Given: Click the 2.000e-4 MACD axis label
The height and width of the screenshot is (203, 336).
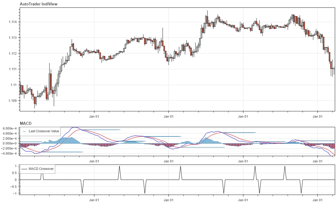Looking at the screenshot, I should pyautogui.click(x=10, y=138).
